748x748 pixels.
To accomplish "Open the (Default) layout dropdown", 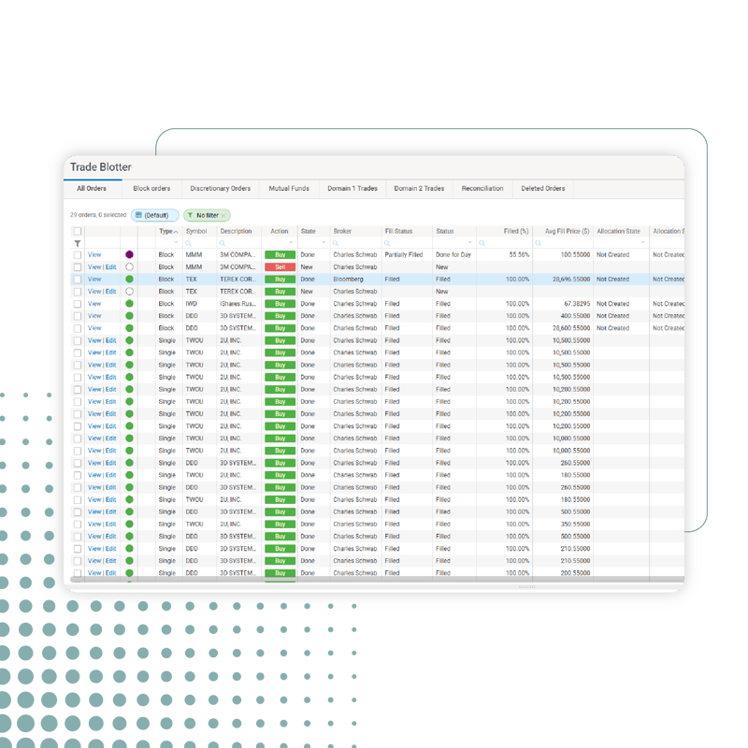I will [x=154, y=215].
